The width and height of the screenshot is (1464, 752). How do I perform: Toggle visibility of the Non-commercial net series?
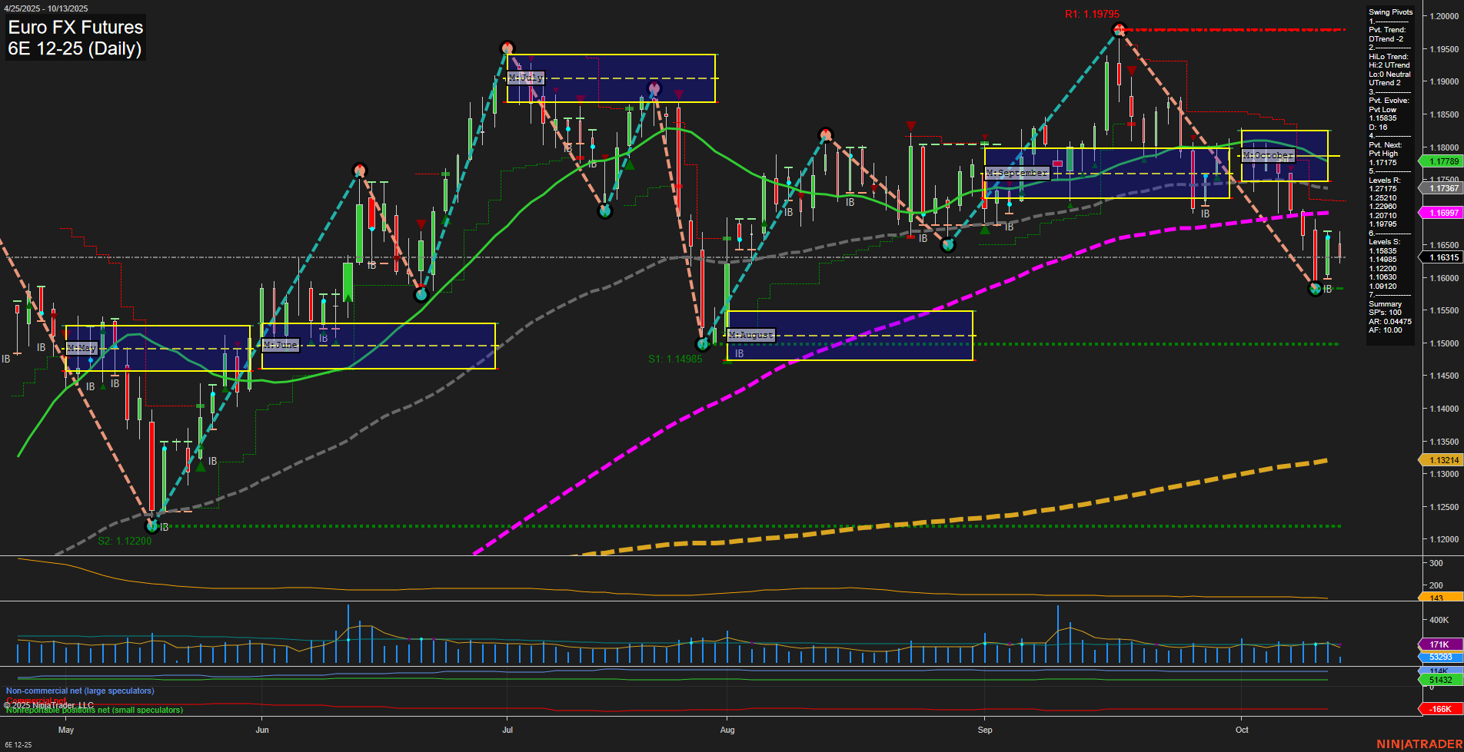pos(79,691)
